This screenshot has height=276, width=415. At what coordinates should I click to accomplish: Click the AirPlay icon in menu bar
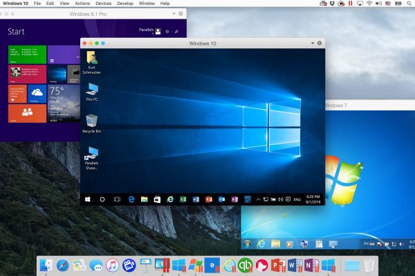point(360,3)
